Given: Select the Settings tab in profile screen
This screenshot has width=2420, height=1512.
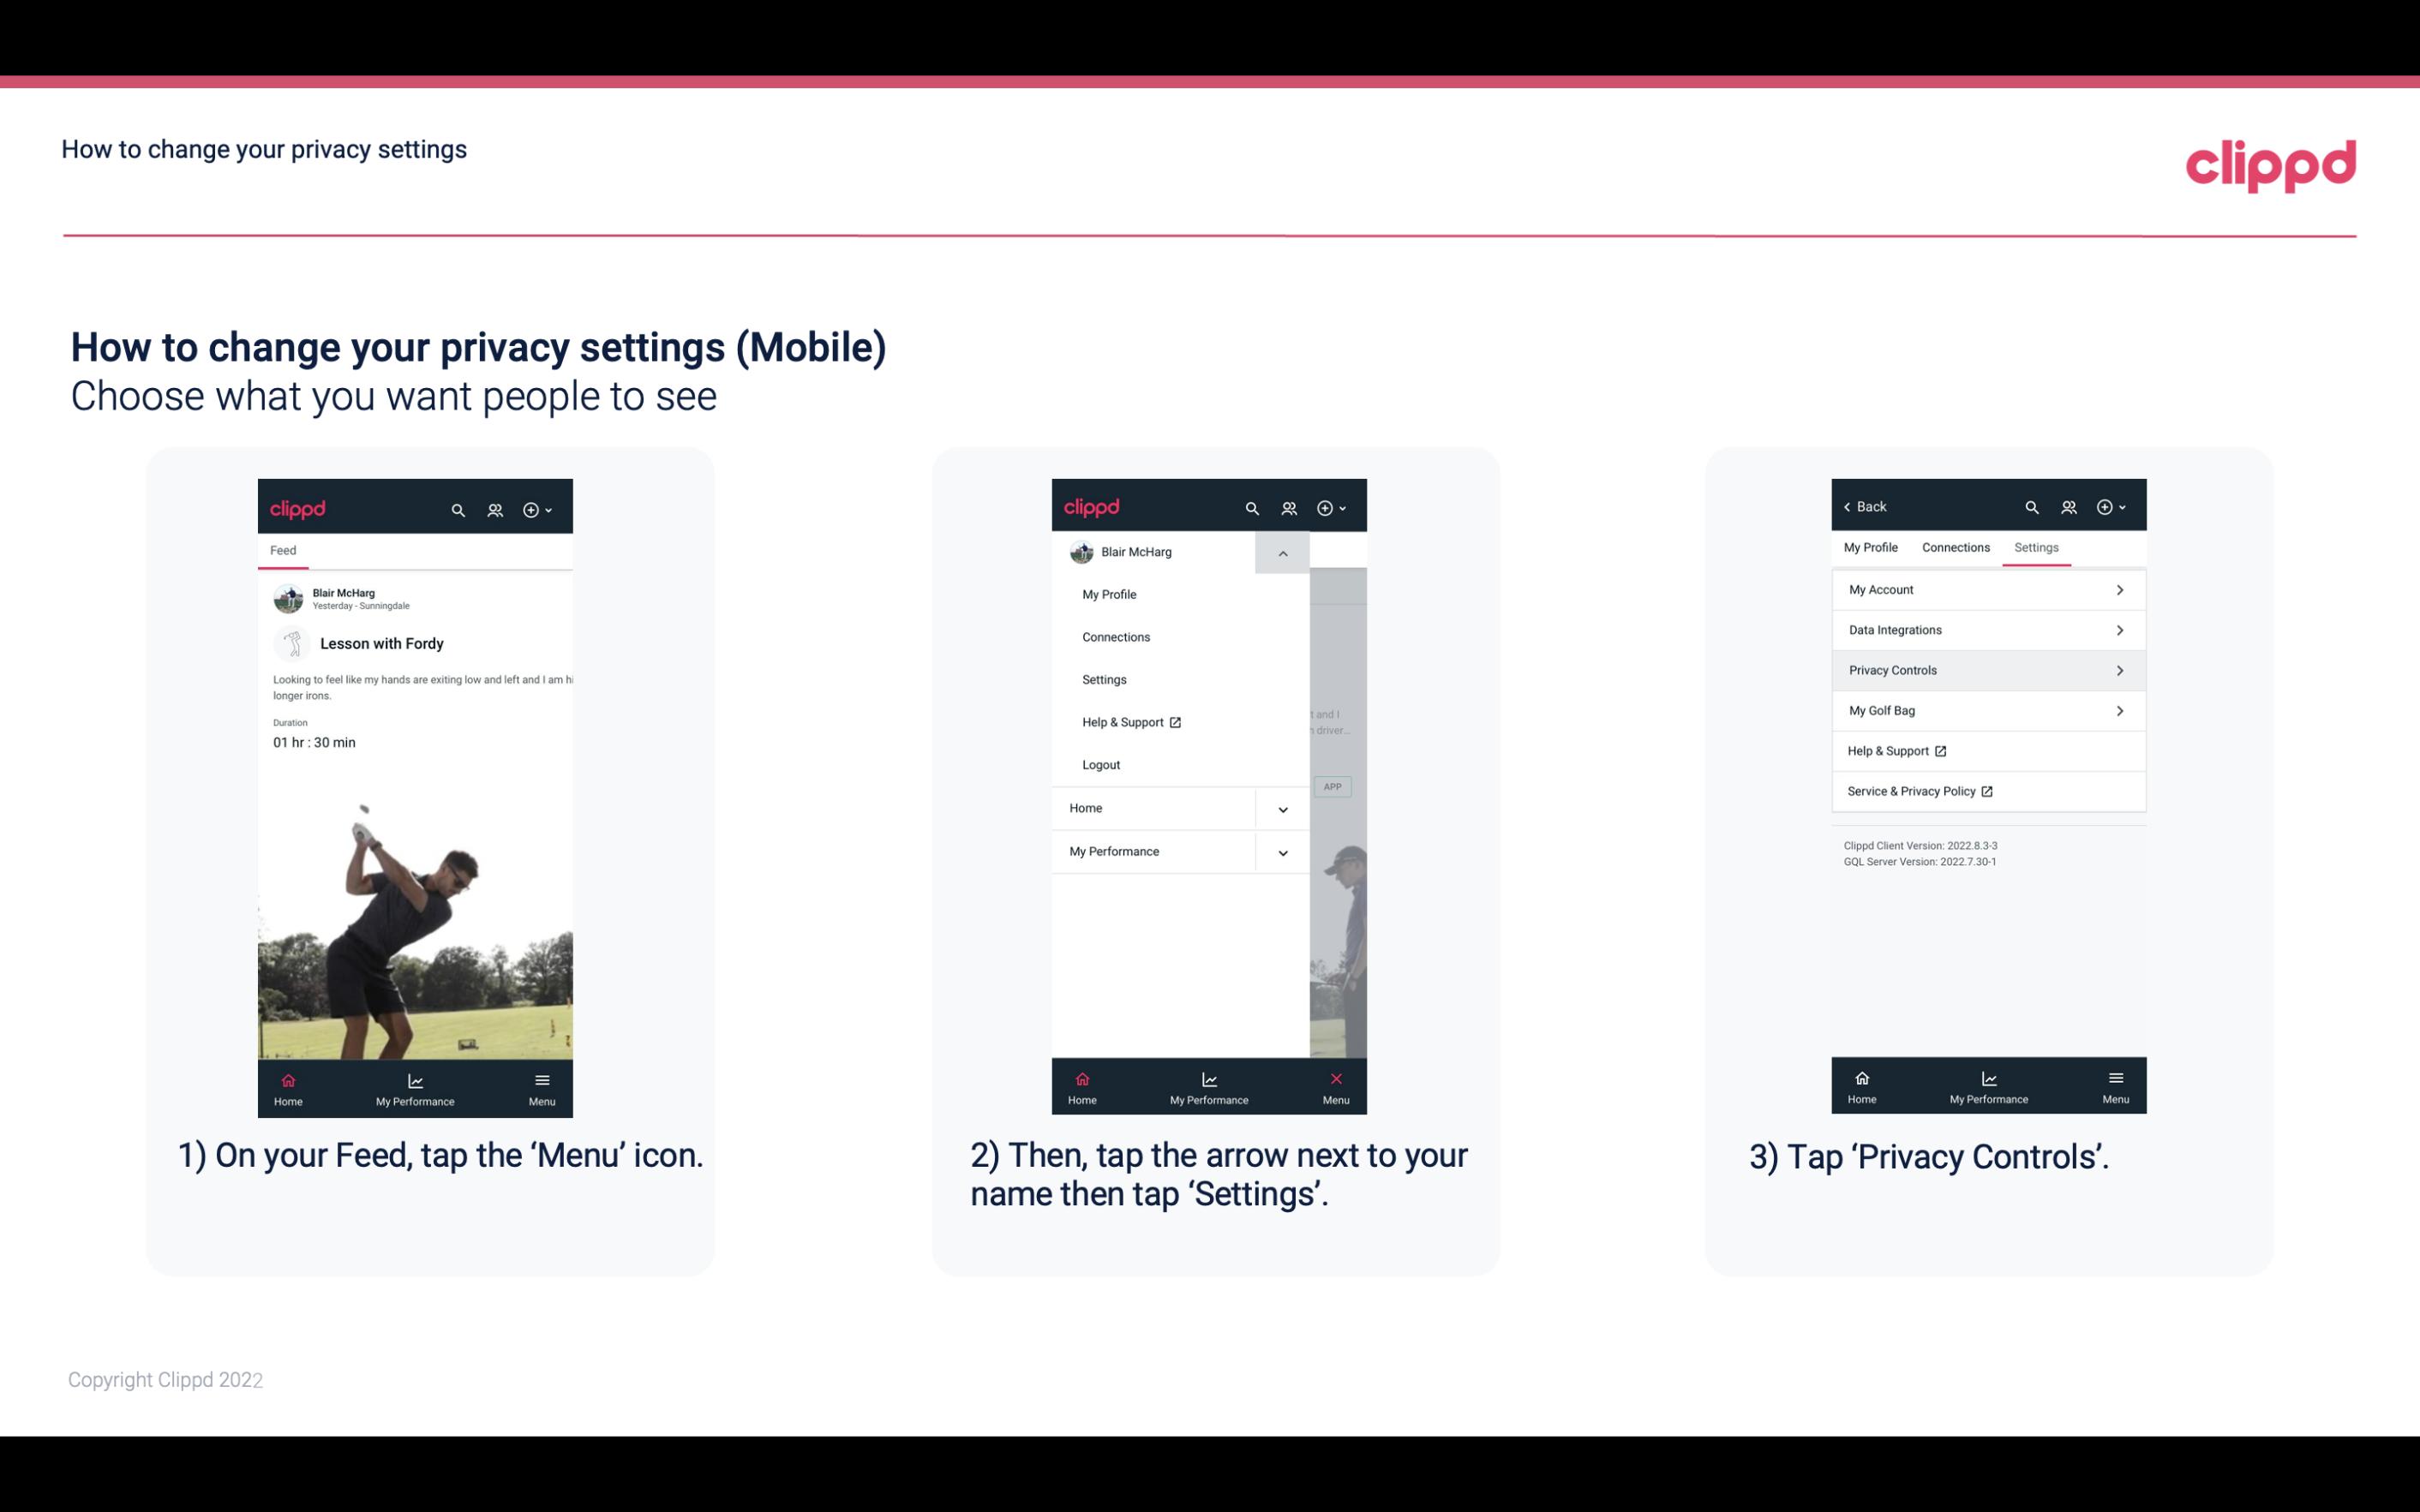Looking at the screenshot, I should [x=2035, y=547].
